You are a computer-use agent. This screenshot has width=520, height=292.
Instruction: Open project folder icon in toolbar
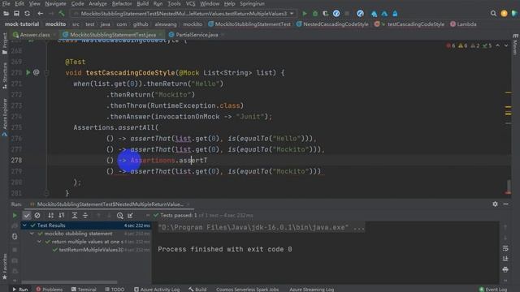pos(6,14)
